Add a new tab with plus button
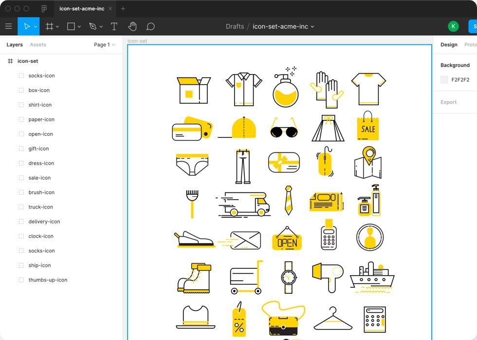477x340 pixels. [x=123, y=9]
